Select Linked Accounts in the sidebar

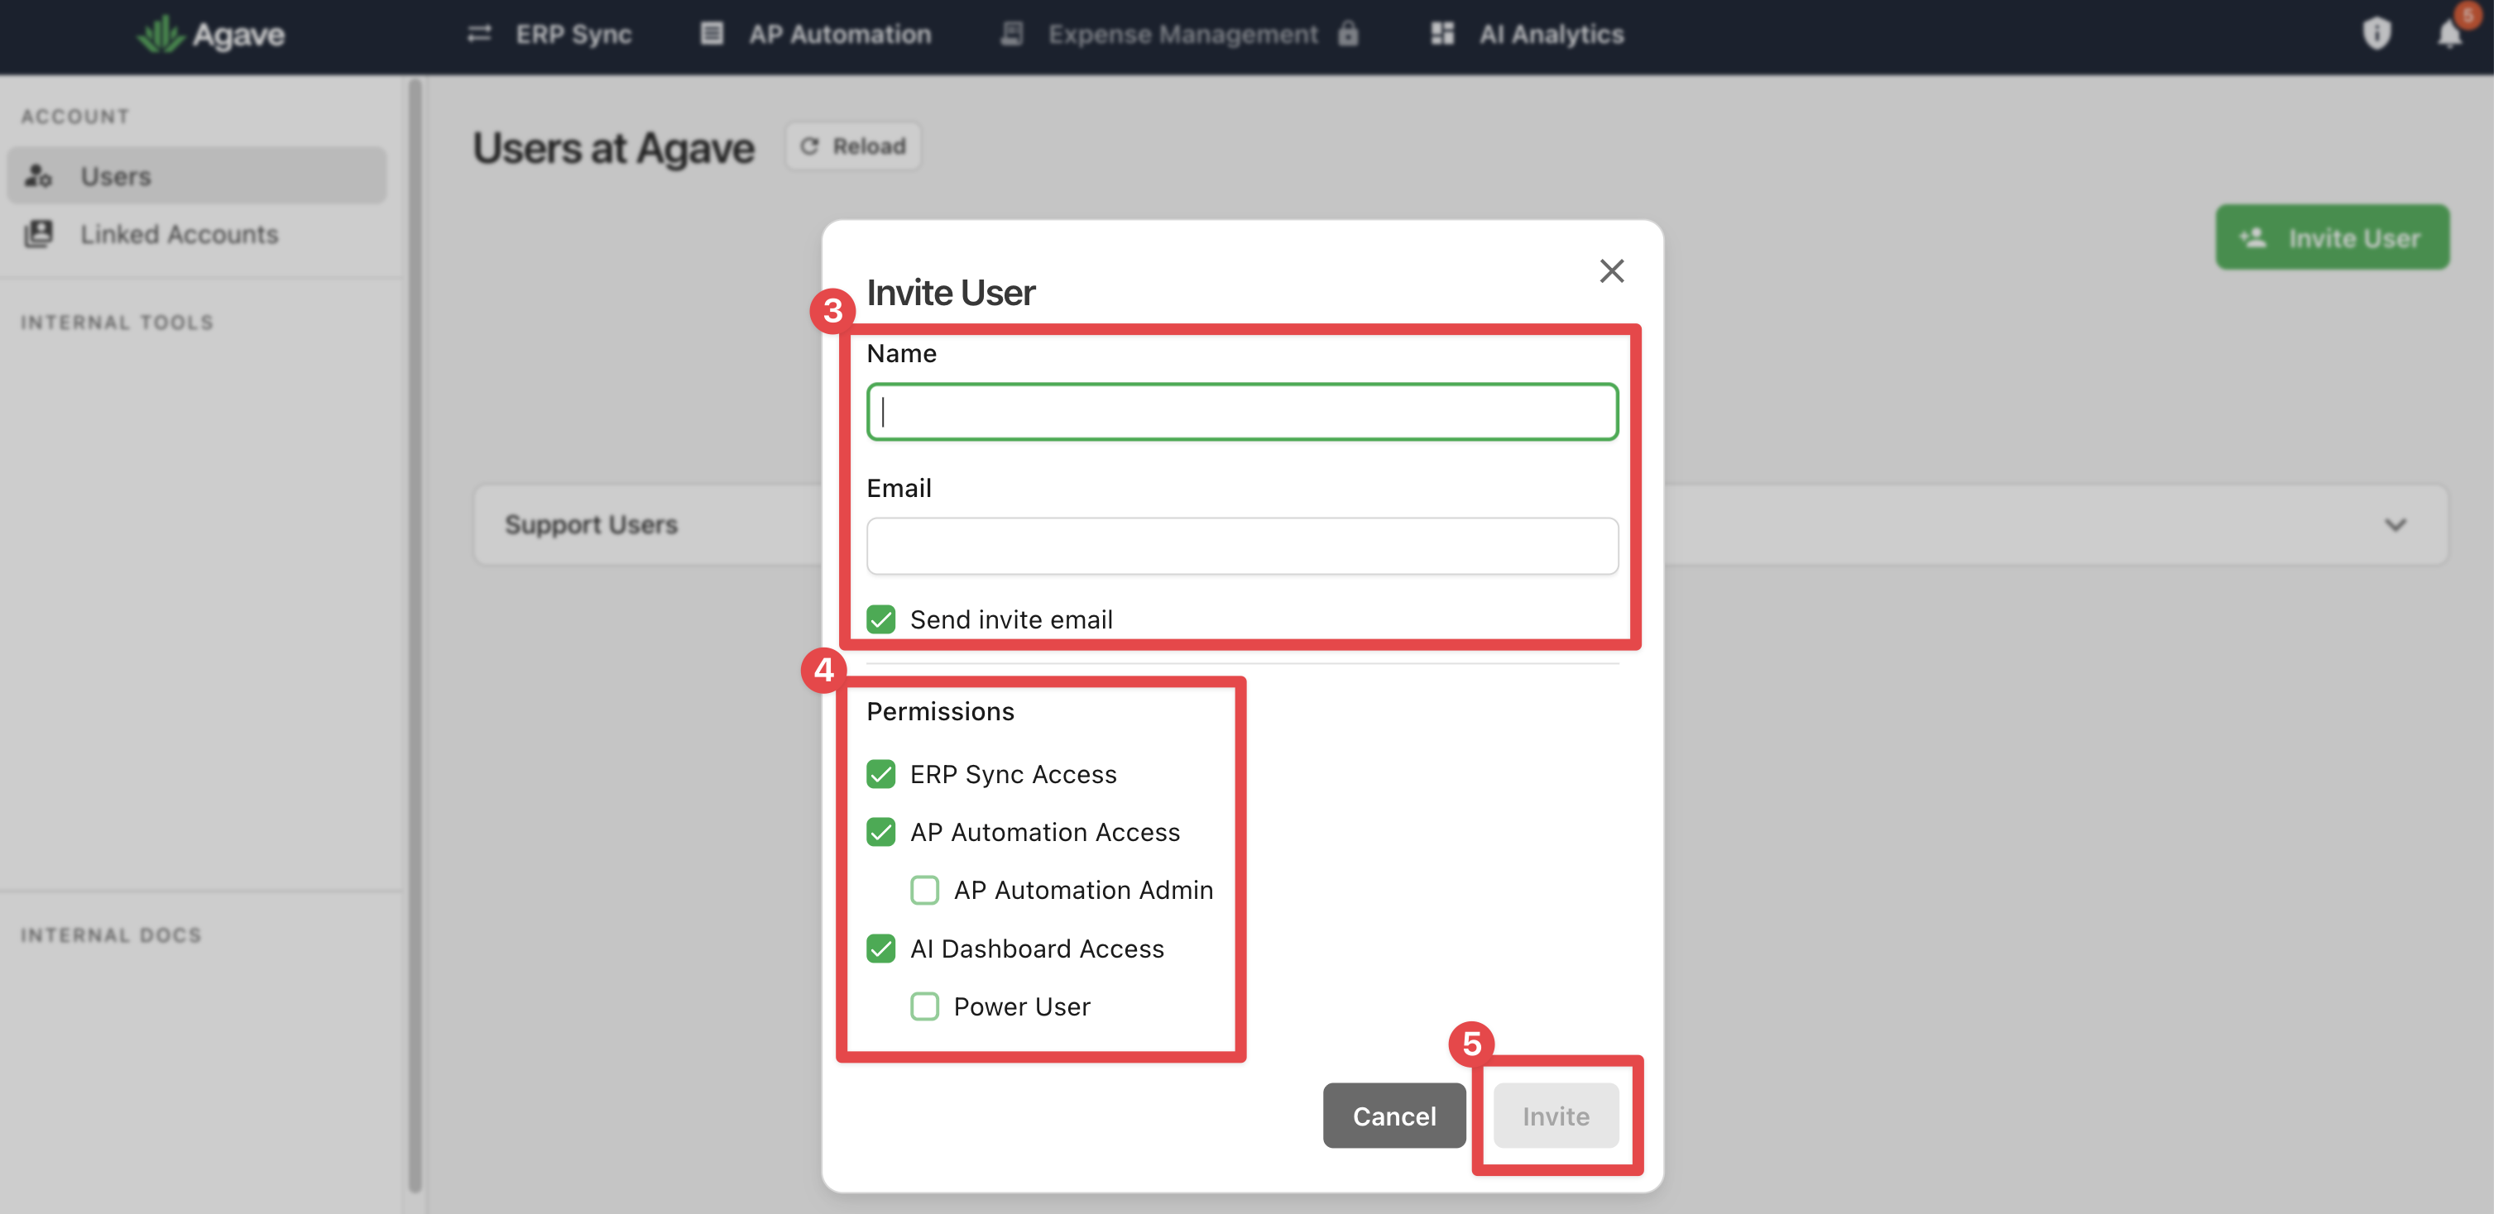click(197, 234)
